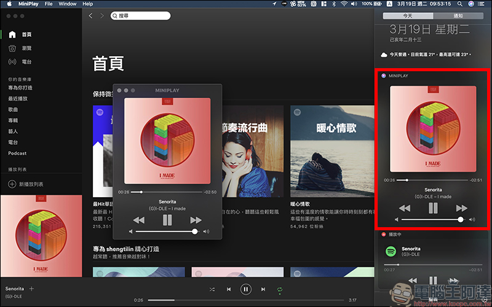
Task: Switch to 通知 tab in Notification Center
Action: pyautogui.click(x=458, y=16)
